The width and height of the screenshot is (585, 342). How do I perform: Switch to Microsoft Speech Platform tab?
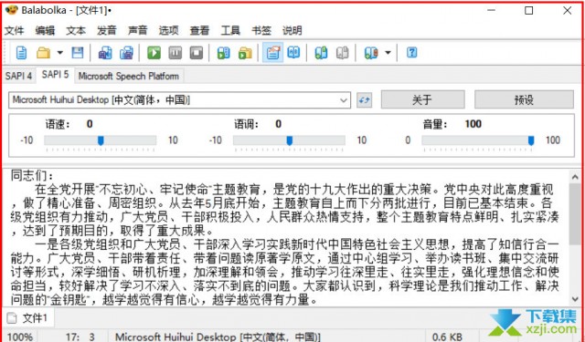(x=129, y=76)
